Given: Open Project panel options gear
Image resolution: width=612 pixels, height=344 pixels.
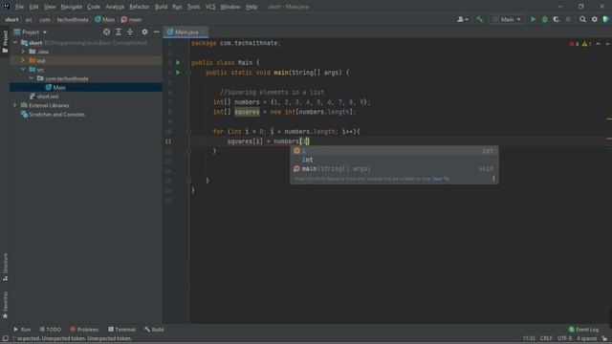Looking at the screenshot, I should (x=144, y=32).
